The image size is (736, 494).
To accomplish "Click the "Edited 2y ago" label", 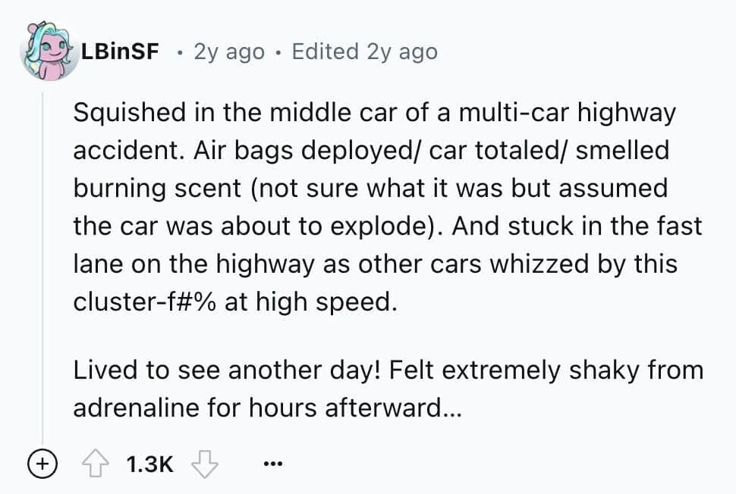I will 364,52.
